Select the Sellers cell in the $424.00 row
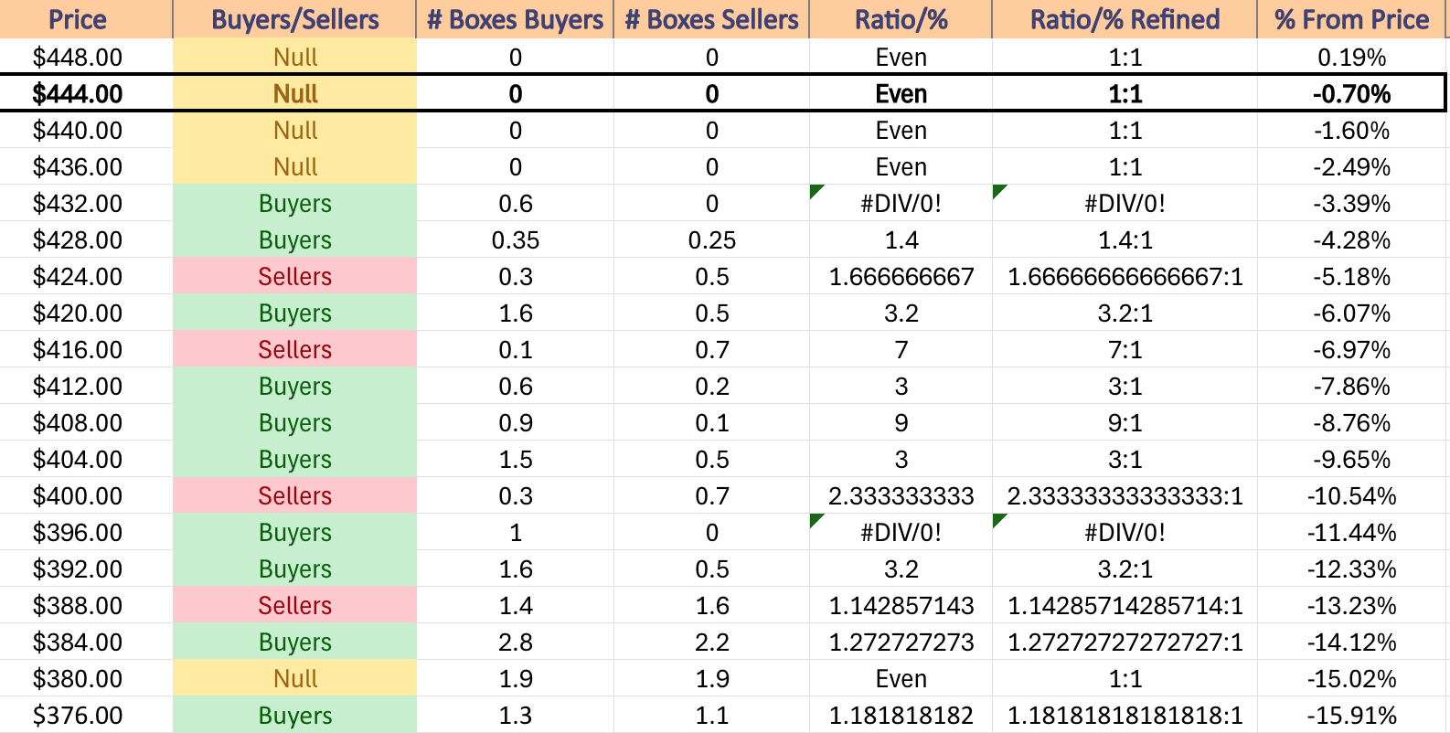 coord(294,276)
